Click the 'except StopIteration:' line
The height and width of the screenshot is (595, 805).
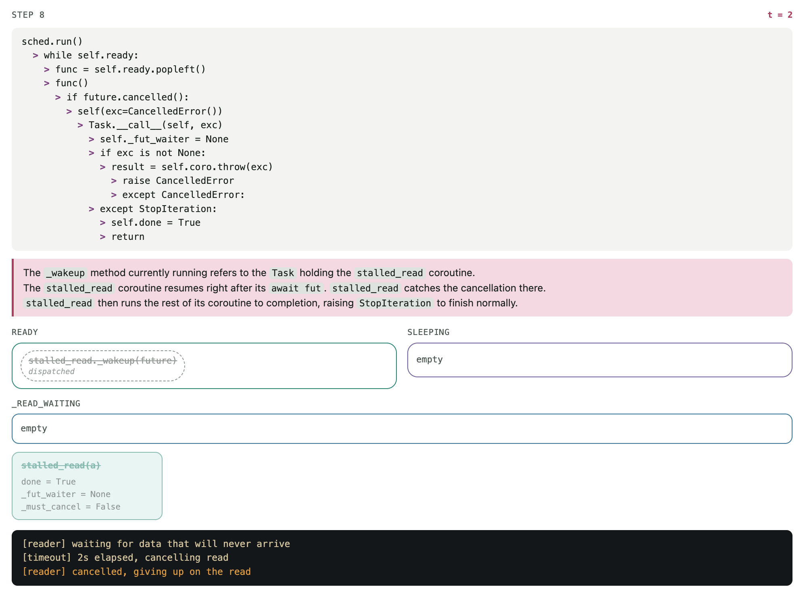coord(158,209)
